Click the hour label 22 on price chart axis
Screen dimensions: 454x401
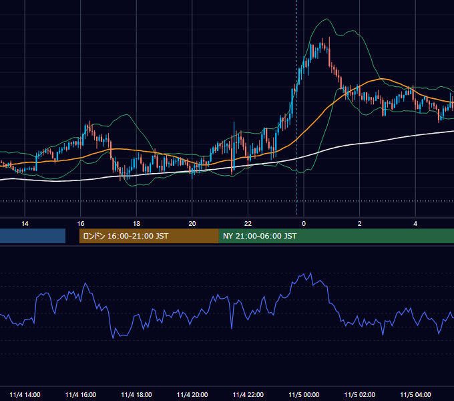coord(248,224)
